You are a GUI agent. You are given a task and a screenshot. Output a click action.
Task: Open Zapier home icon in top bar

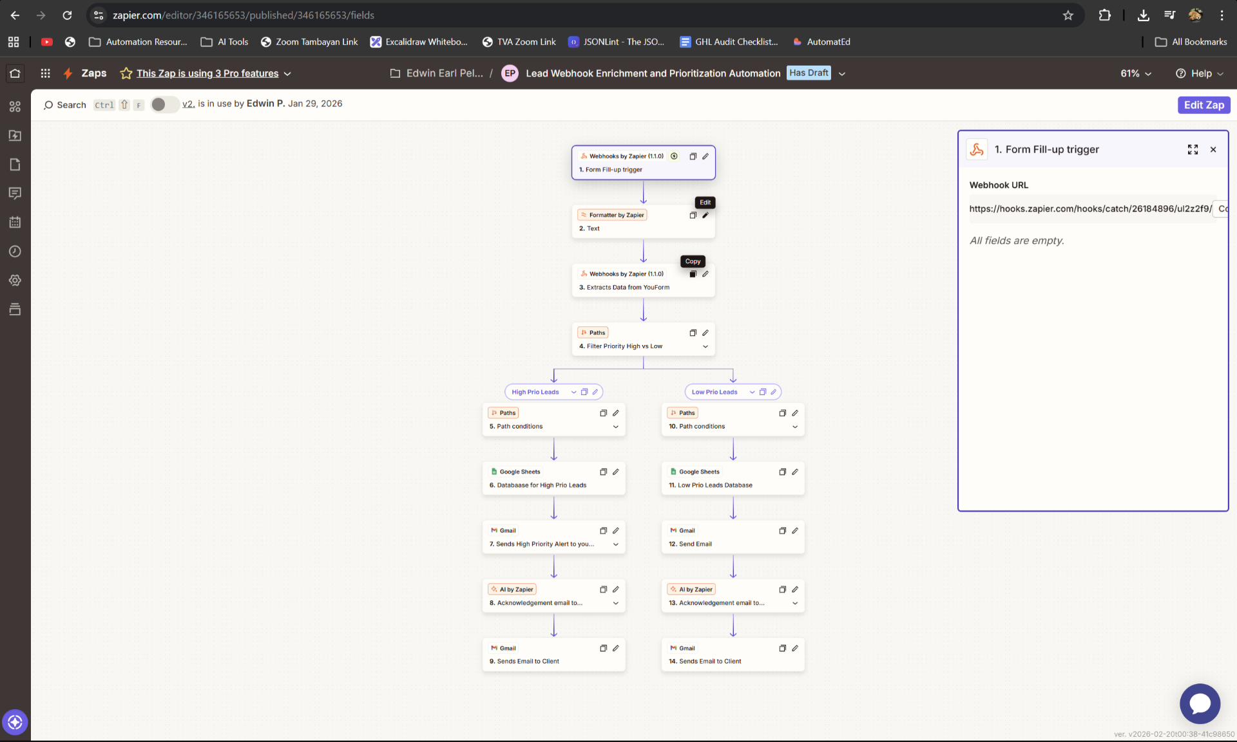click(x=15, y=73)
